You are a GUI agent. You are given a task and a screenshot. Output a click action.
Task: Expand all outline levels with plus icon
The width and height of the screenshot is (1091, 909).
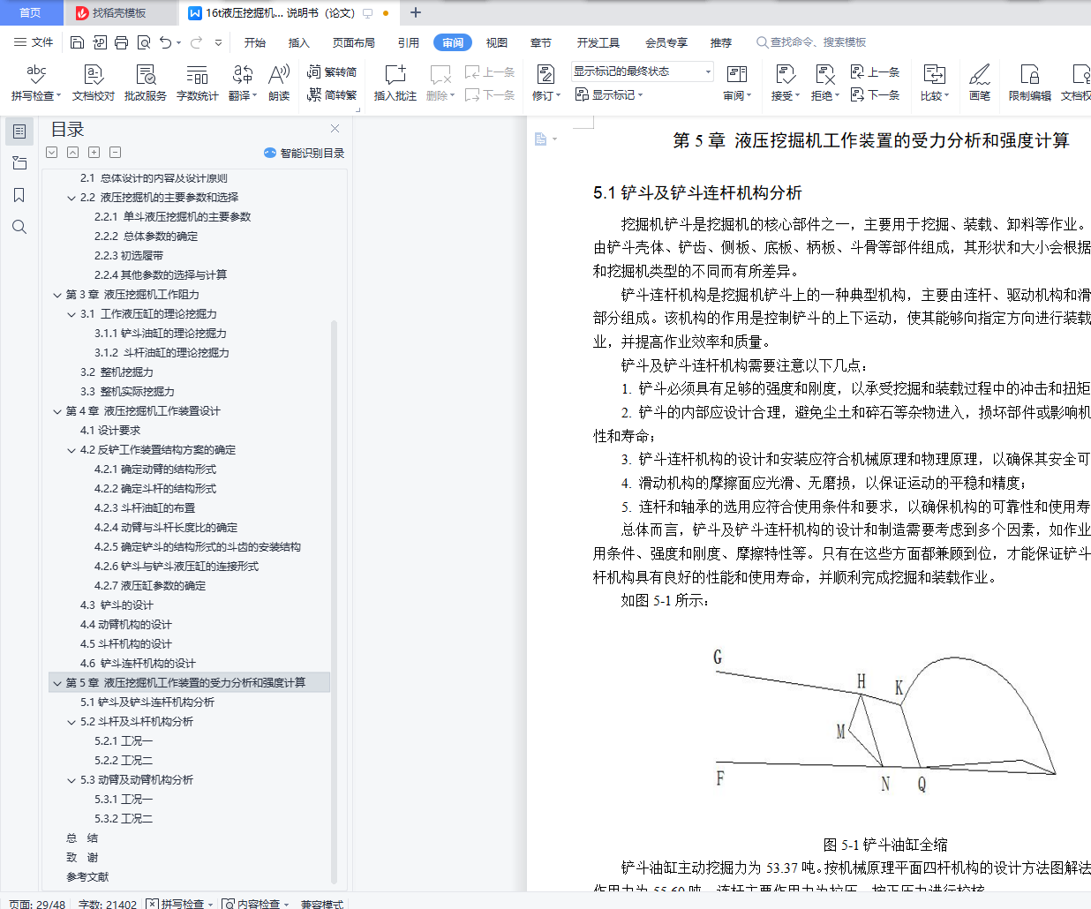pyautogui.click(x=94, y=153)
